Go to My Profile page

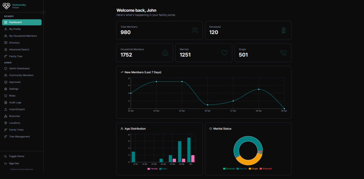point(15,29)
